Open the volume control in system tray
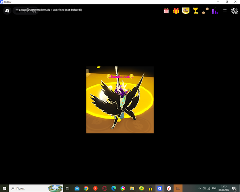Image resolution: width=240 pixels, height=192 pixels. pos(204,188)
